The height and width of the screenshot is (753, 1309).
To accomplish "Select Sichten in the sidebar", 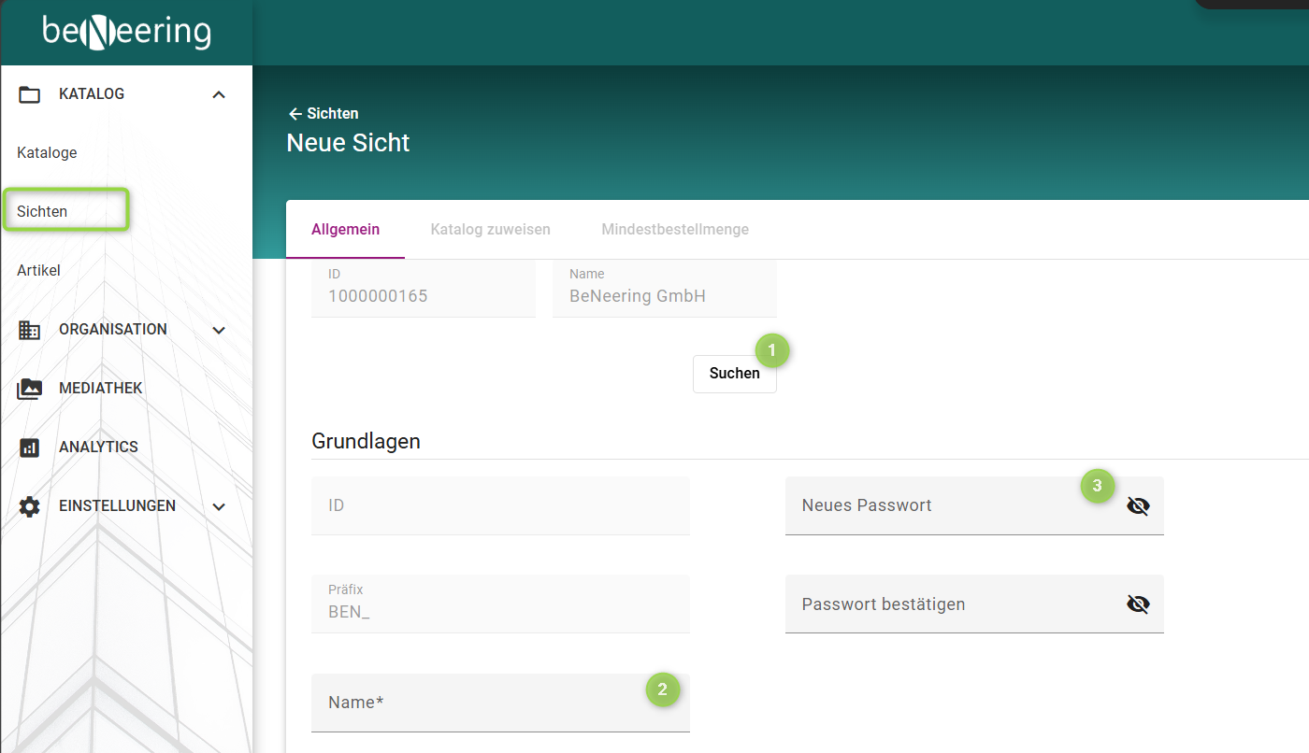I will tap(42, 212).
